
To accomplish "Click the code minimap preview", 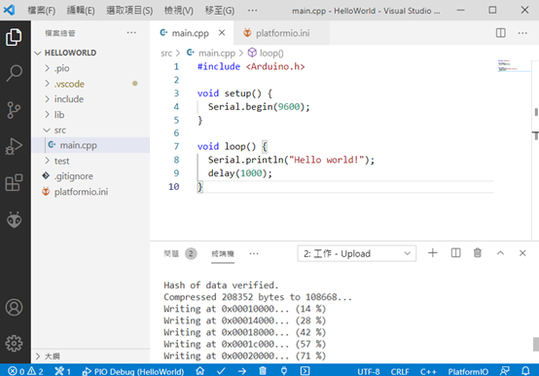I will coord(514,65).
